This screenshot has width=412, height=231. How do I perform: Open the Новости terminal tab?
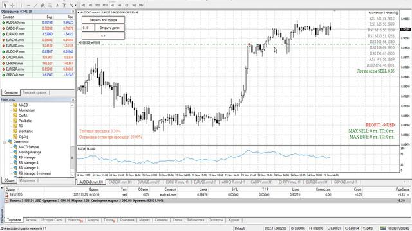[x=75, y=220]
